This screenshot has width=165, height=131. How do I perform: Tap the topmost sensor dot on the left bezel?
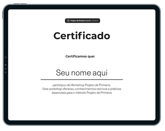6,57
